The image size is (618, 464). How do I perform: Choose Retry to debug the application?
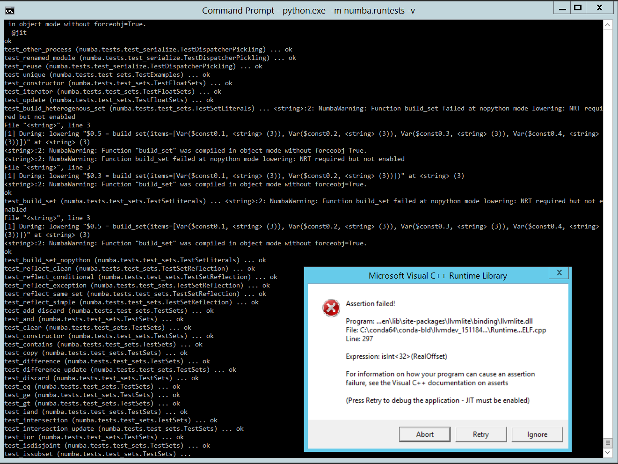(481, 435)
